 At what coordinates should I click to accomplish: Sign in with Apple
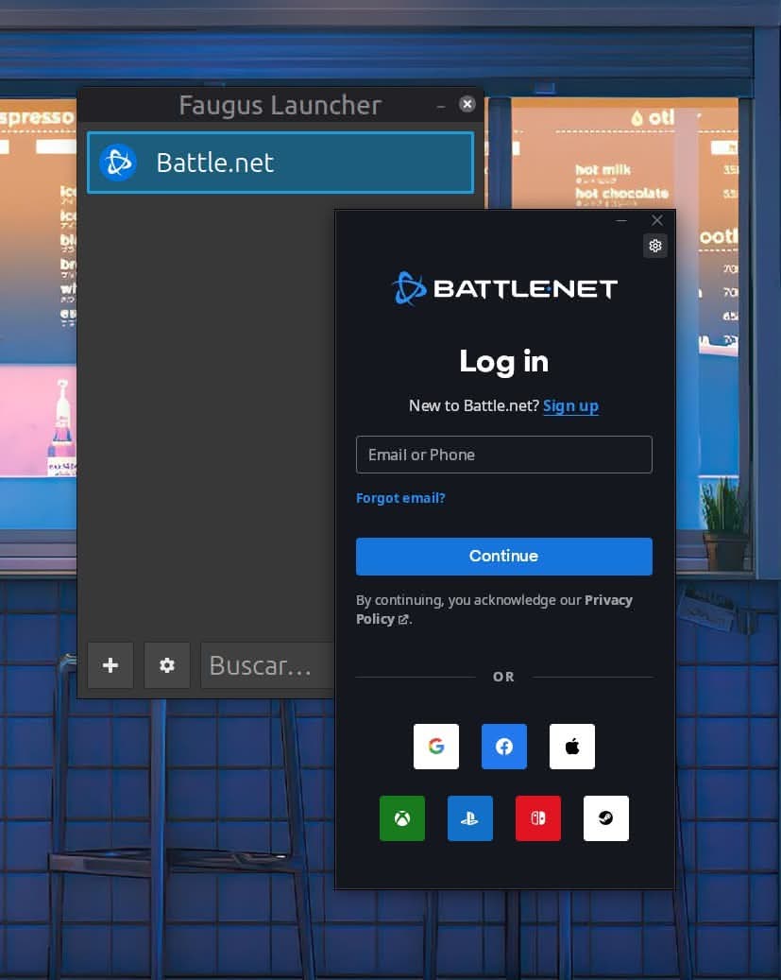pyautogui.click(x=571, y=746)
